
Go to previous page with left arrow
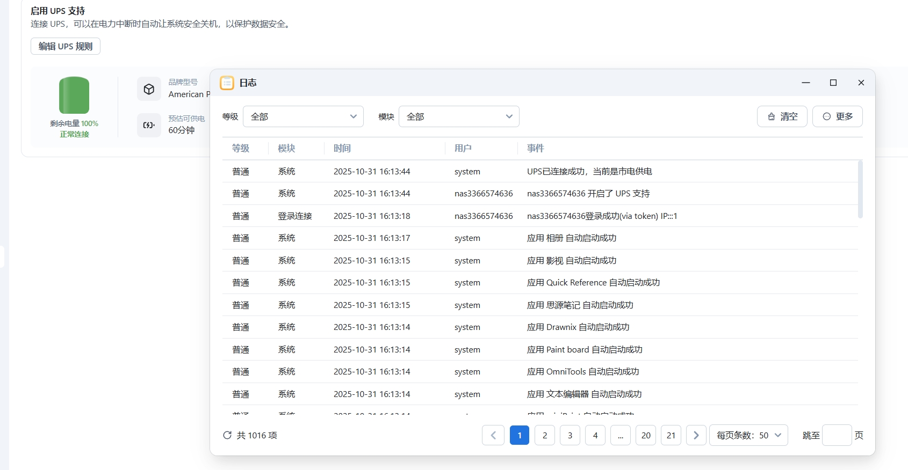click(493, 435)
